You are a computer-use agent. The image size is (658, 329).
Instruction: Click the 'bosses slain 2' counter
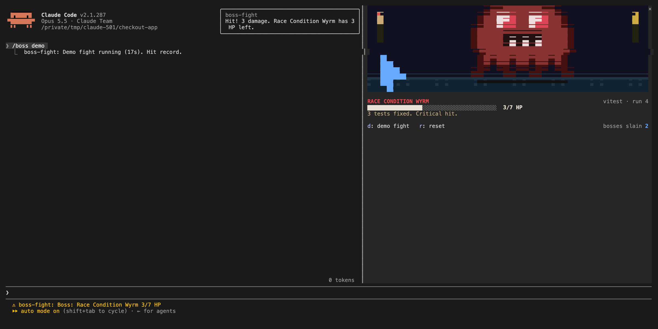(x=626, y=126)
